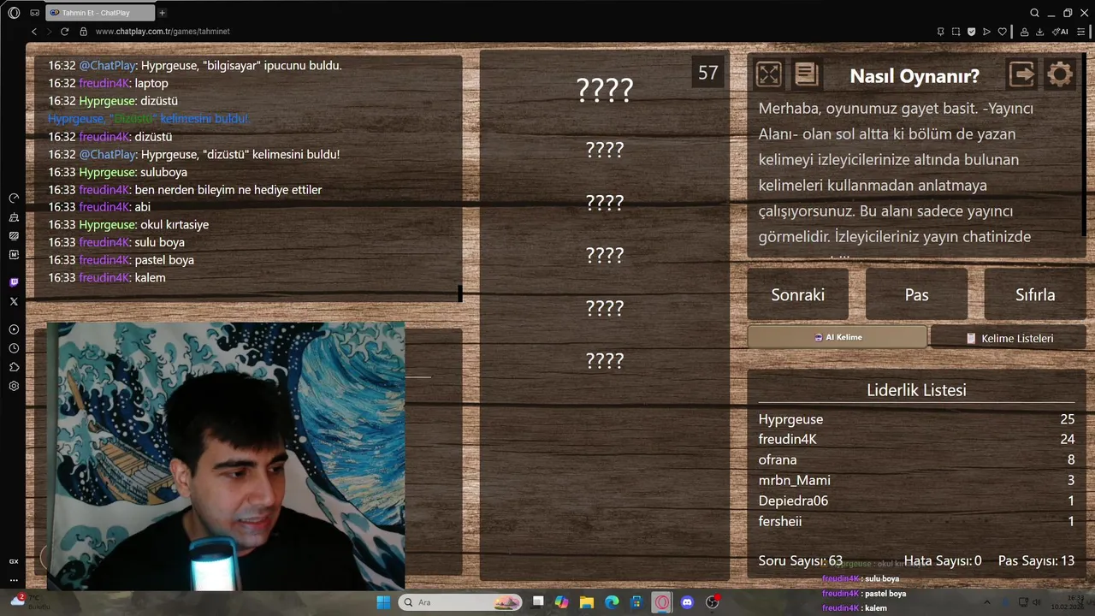The width and height of the screenshot is (1095, 616).
Task: Switch to the Kelime Listeleri tab
Action: (x=1009, y=338)
